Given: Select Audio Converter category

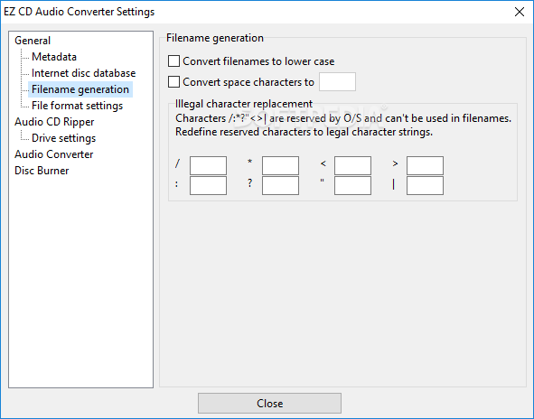Looking at the screenshot, I should pos(54,154).
